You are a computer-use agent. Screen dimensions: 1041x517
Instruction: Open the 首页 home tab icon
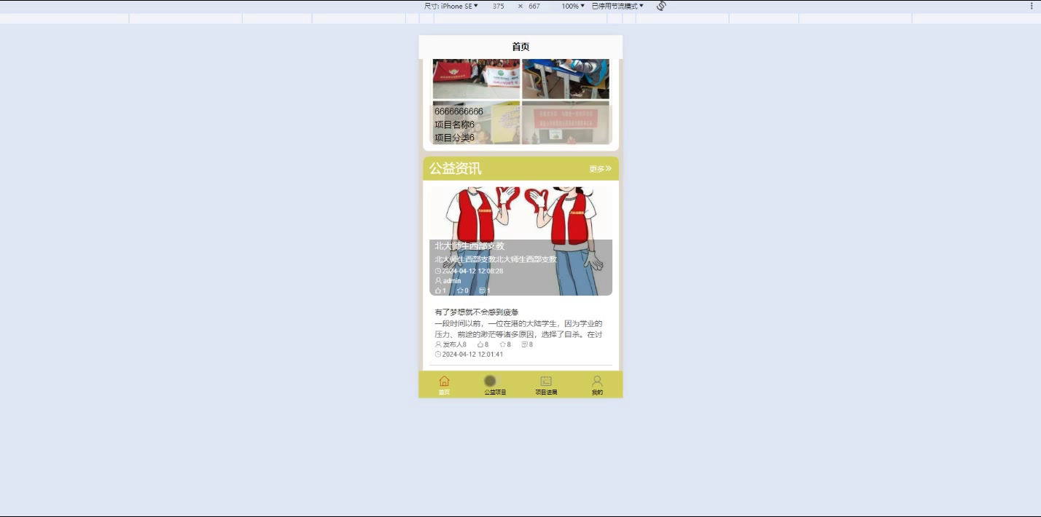tap(444, 381)
